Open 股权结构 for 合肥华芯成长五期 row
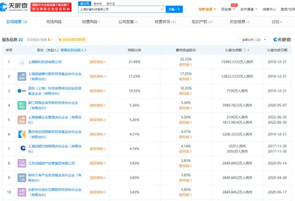 (98, 192)
